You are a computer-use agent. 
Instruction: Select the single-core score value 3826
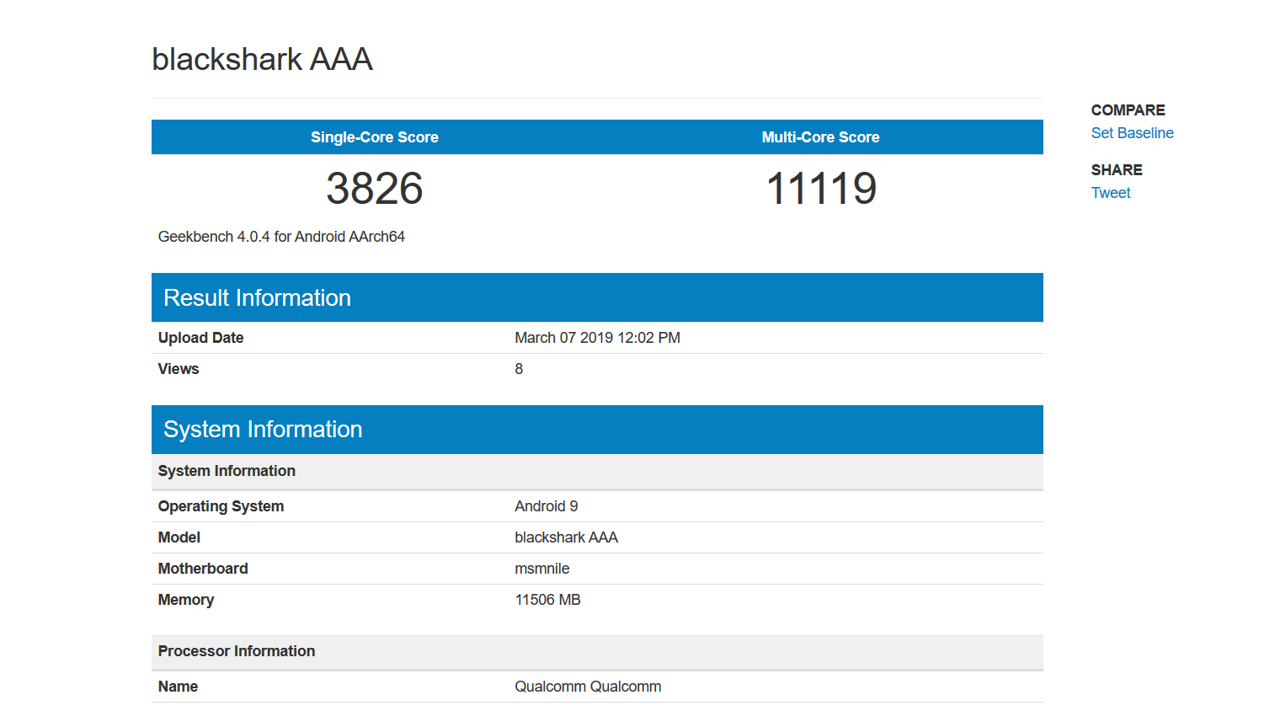(x=374, y=188)
